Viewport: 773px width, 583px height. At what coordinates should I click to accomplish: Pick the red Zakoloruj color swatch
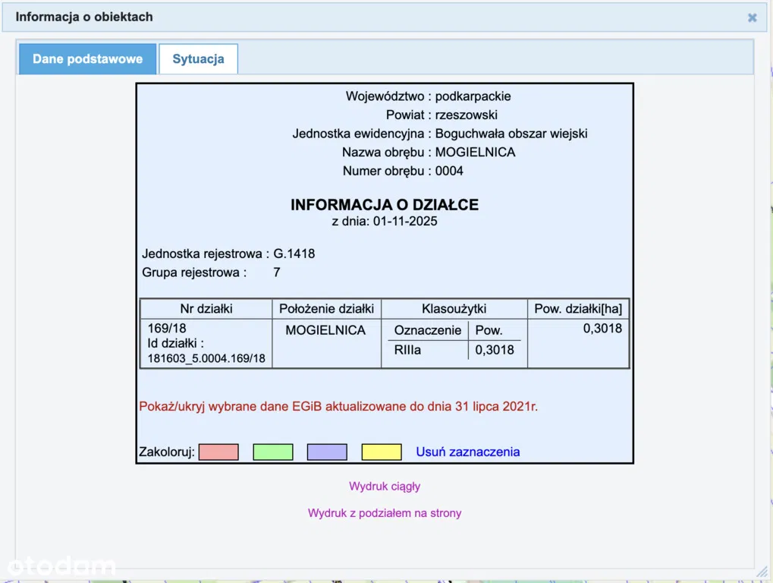click(218, 452)
